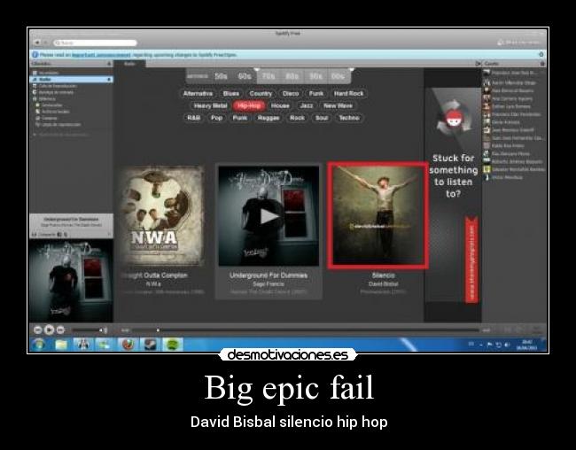Image resolution: width=576 pixels, height=450 pixels.
Task: Adjust the volume slider
Action: 85,330
